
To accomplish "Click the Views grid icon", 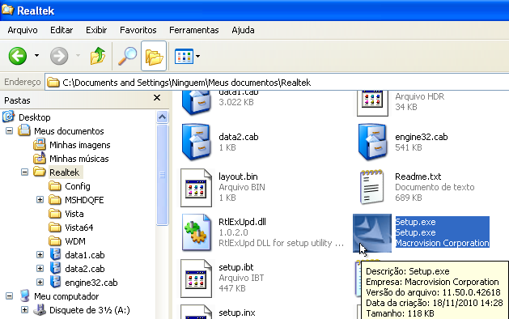I will 184,57.
